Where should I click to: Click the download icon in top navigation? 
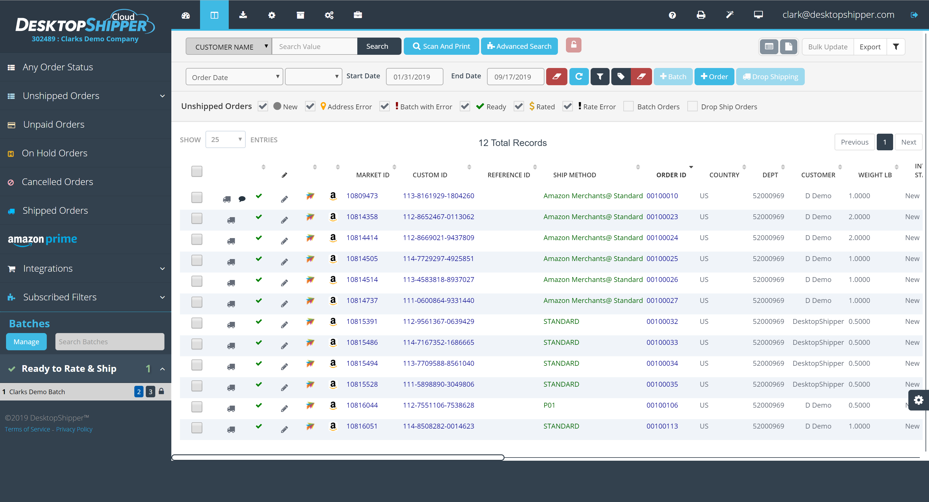[243, 15]
